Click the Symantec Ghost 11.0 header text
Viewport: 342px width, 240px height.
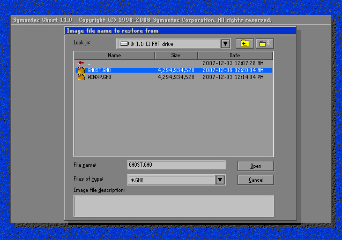click(43, 20)
